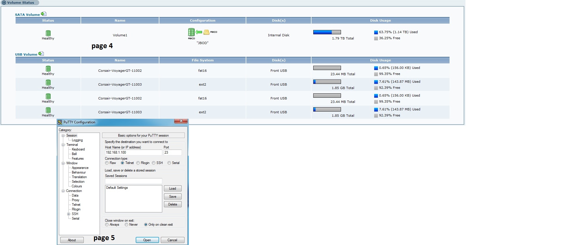The height and width of the screenshot is (245, 563).
Task: Click the USB table File System header
Action: point(203,60)
